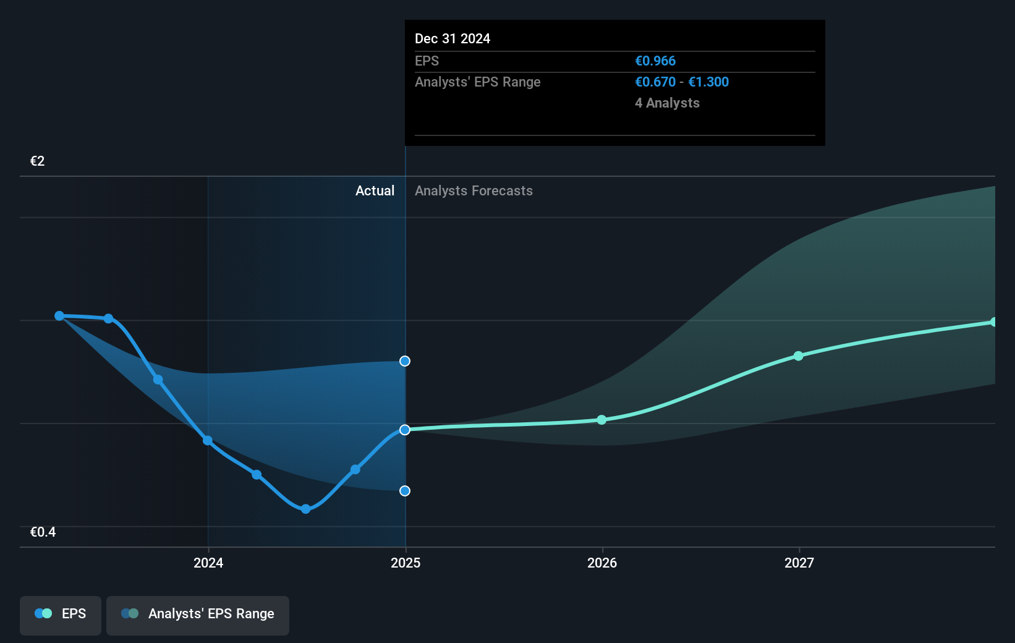Click the 2027 x-axis label

(799, 563)
